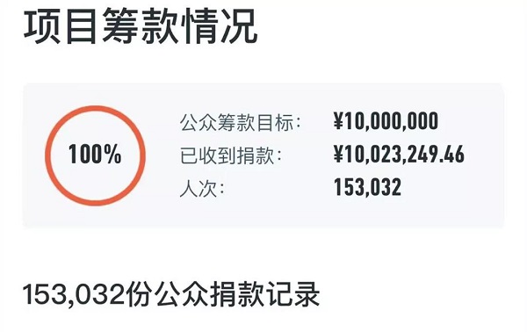Image resolution: width=527 pixels, height=332 pixels.
Task: Click the gray fundraising summary card
Action: [263, 155]
